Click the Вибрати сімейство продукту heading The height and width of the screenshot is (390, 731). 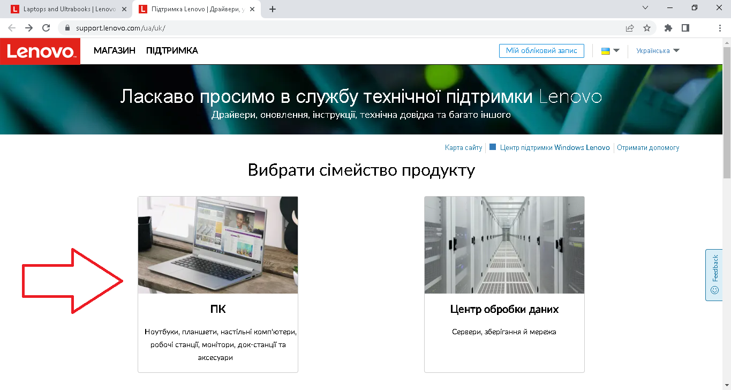tap(361, 171)
